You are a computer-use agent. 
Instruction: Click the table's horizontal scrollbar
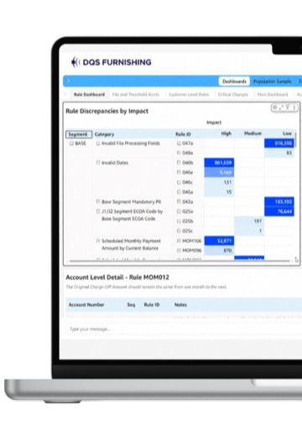180,261
